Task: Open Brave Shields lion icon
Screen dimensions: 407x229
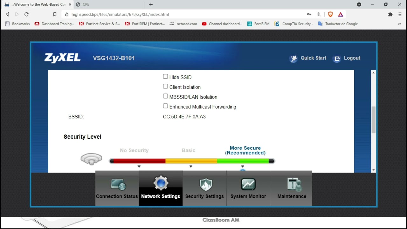Action: pos(330,14)
